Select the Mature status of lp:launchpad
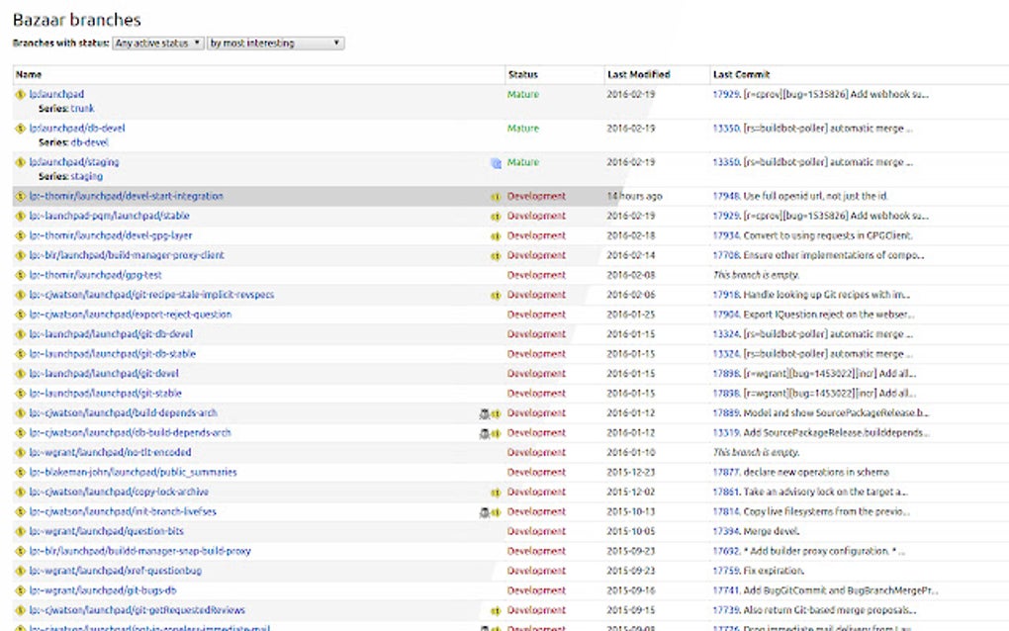 pyautogui.click(x=523, y=95)
